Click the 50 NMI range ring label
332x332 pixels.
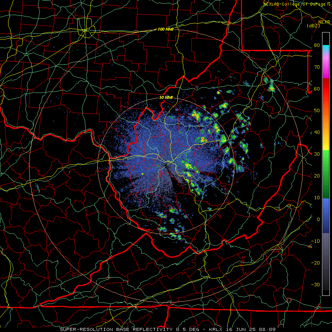(x=166, y=97)
